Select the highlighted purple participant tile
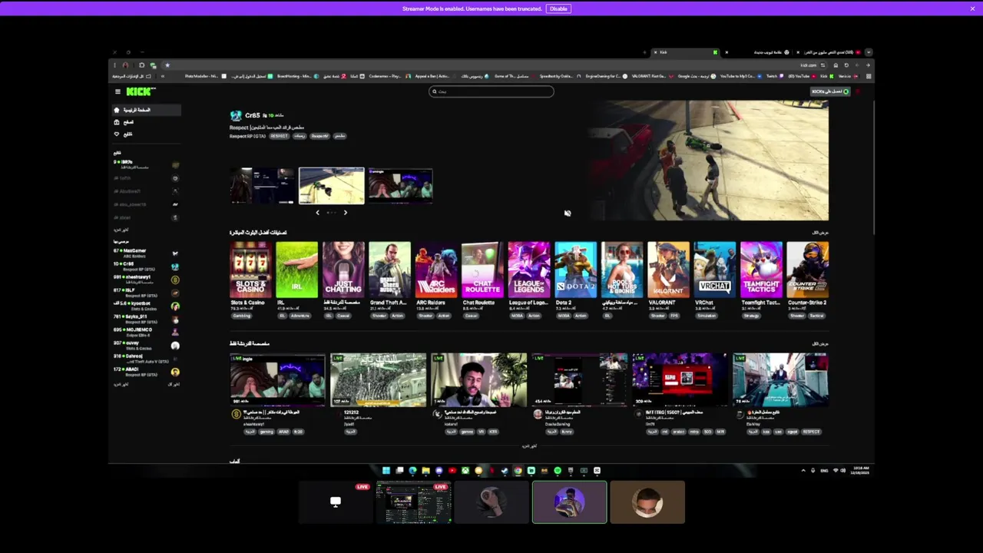 point(570,502)
